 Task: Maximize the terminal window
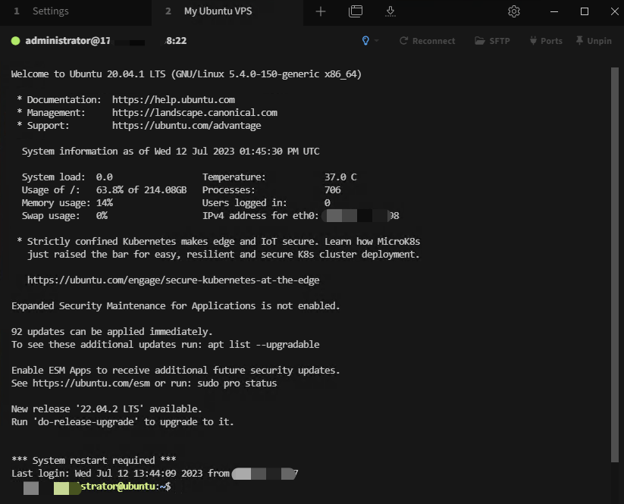click(585, 11)
